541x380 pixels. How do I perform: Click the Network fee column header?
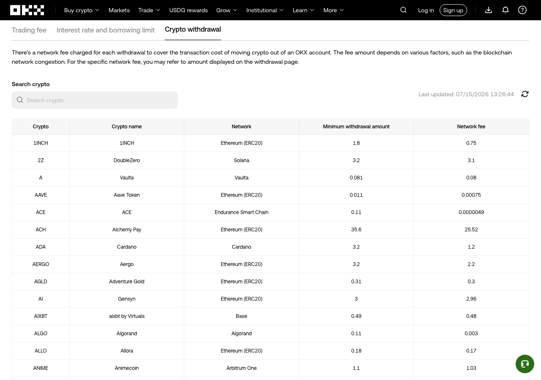(x=471, y=127)
